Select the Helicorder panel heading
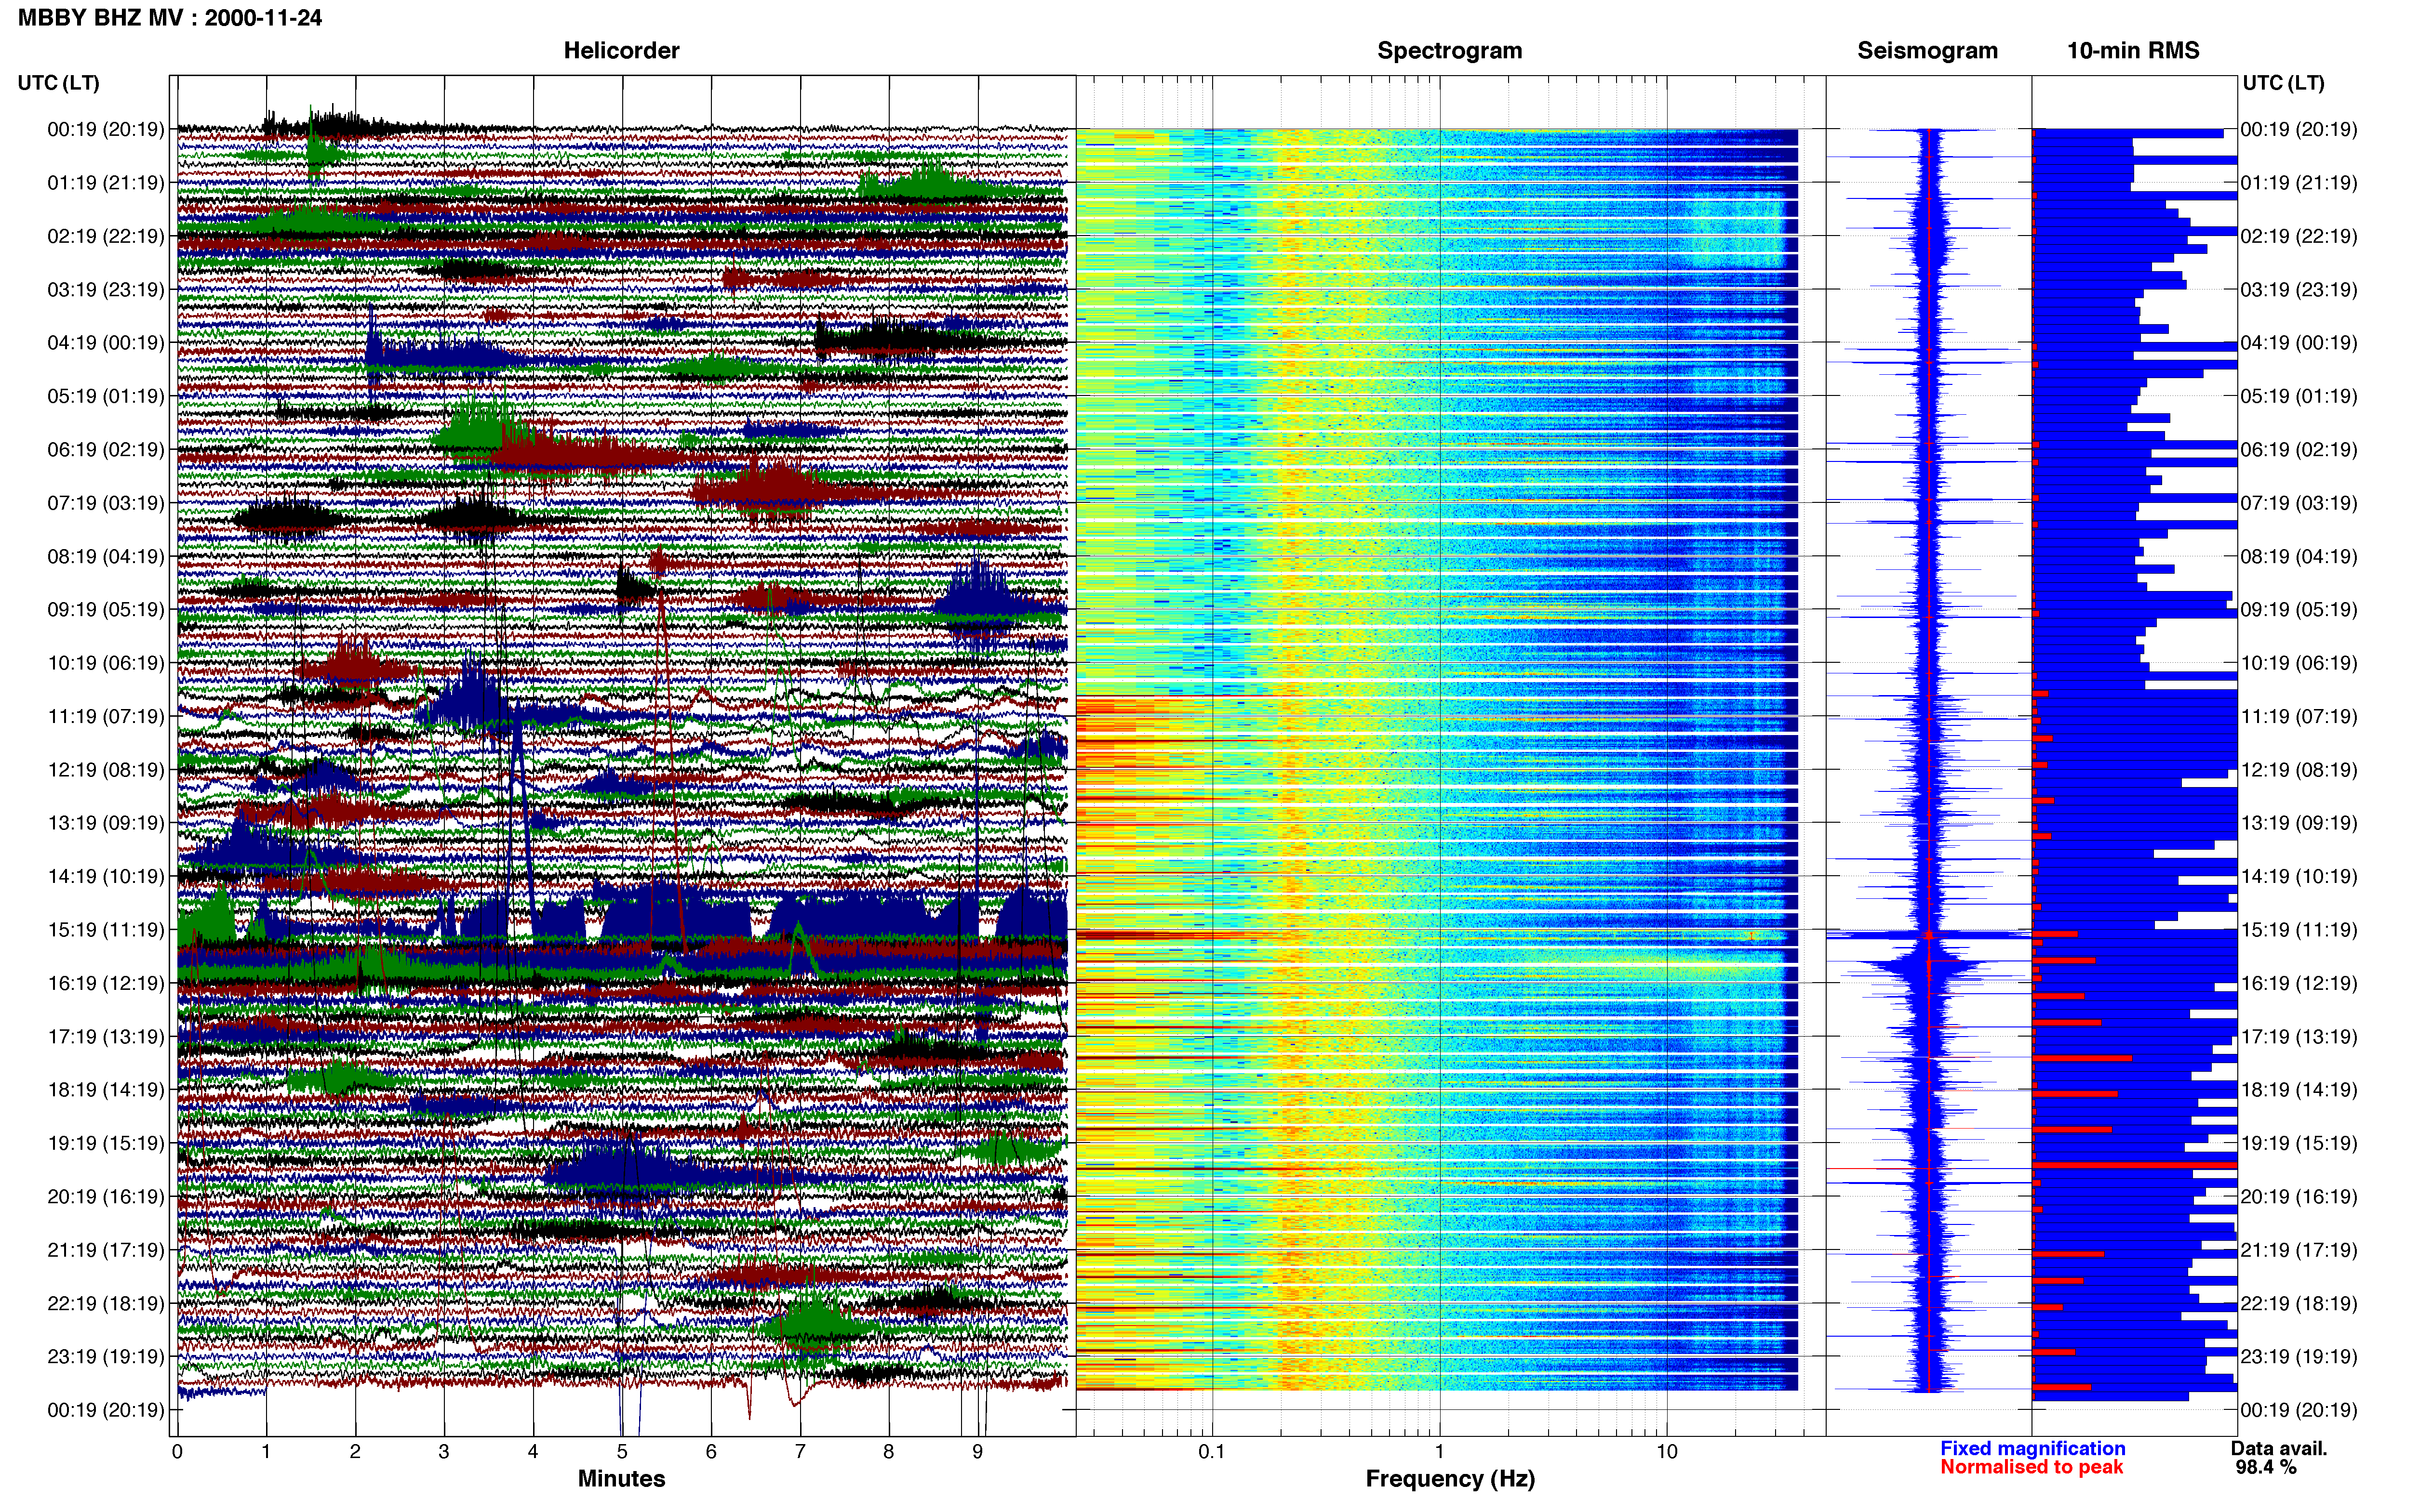 [621, 50]
